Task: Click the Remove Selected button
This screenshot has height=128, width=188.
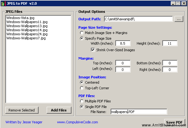Action: tap(22, 110)
